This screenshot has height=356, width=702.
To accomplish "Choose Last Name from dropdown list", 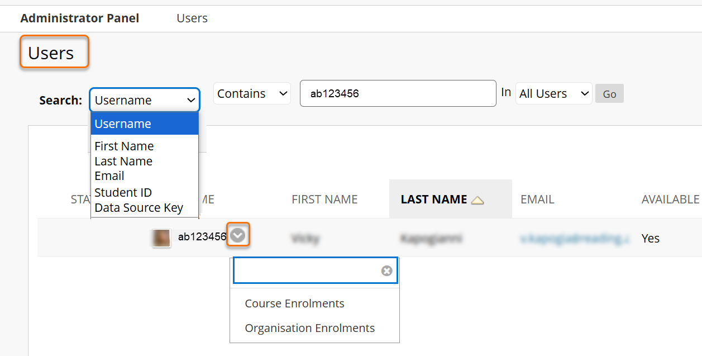I will coord(123,162).
